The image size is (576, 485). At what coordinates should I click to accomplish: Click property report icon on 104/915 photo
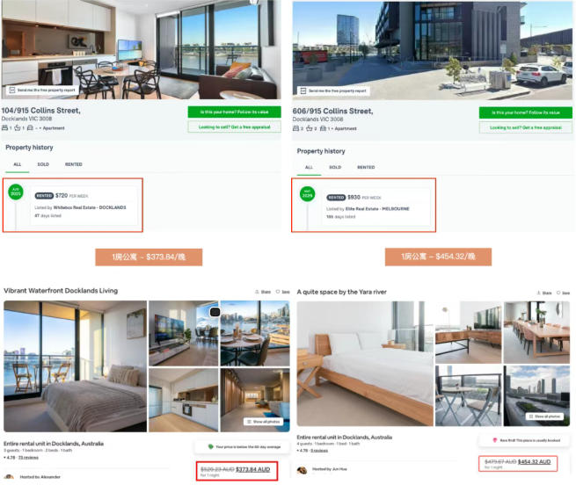[12, 90]
